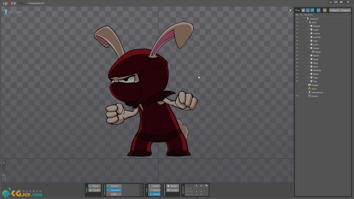The height and width of the screenshot is (199, 354).
Task: Expand the Animations node
Action: [307, 92]
